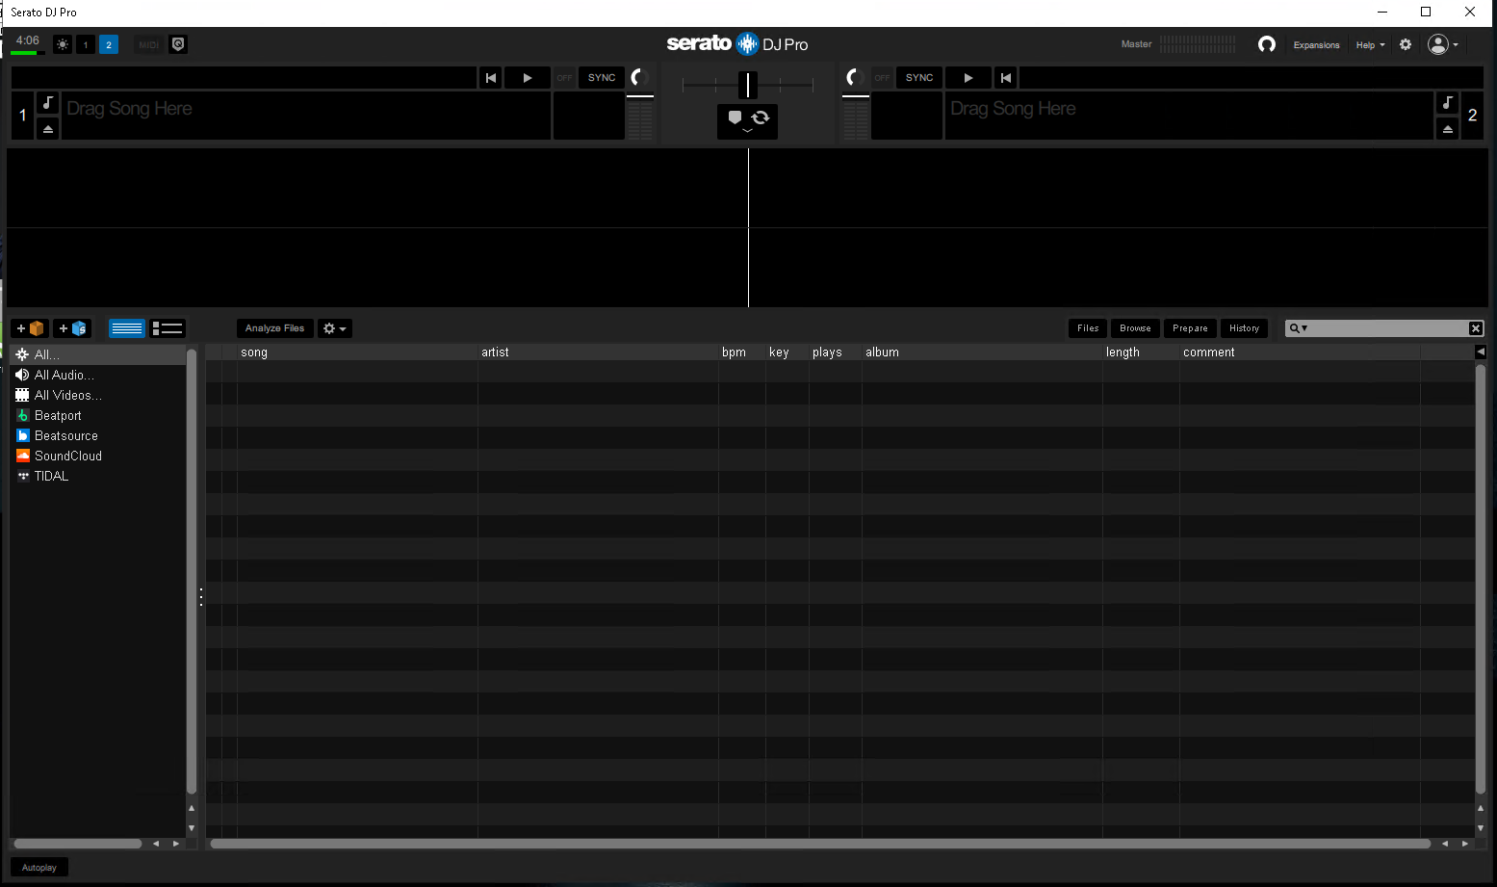The height and width of the screenshot is (887, 1497).
Task: Adjust the deck 2 gain knob
Action: coord(854,78)
